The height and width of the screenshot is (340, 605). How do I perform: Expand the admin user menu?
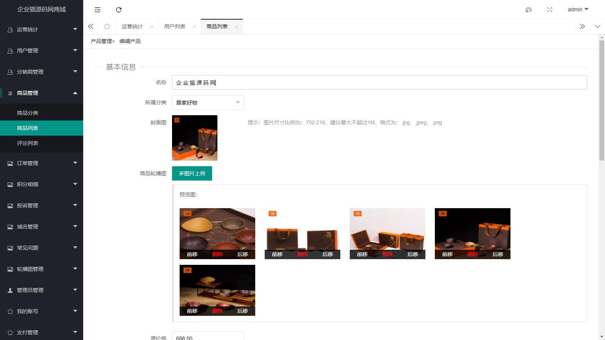point(578,9)
